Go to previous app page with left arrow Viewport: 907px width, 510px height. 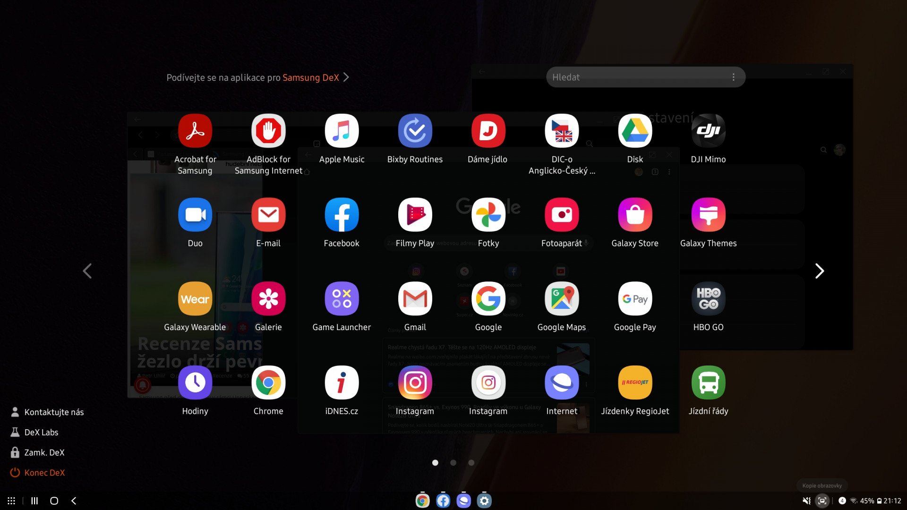87,271
